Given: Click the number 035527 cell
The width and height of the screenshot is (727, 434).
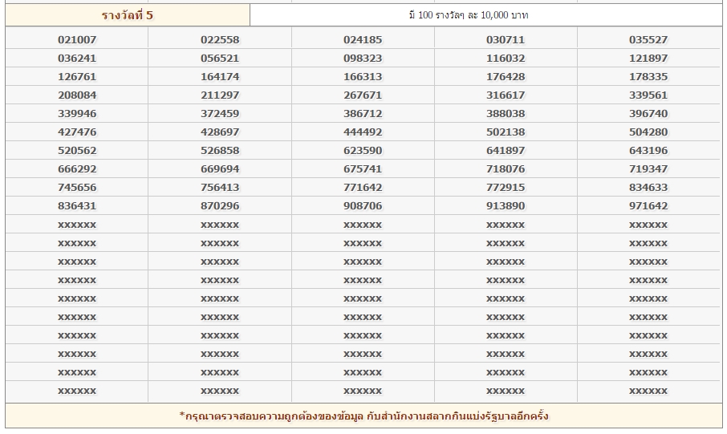Looking at the screenshot, I should (648, 40).
